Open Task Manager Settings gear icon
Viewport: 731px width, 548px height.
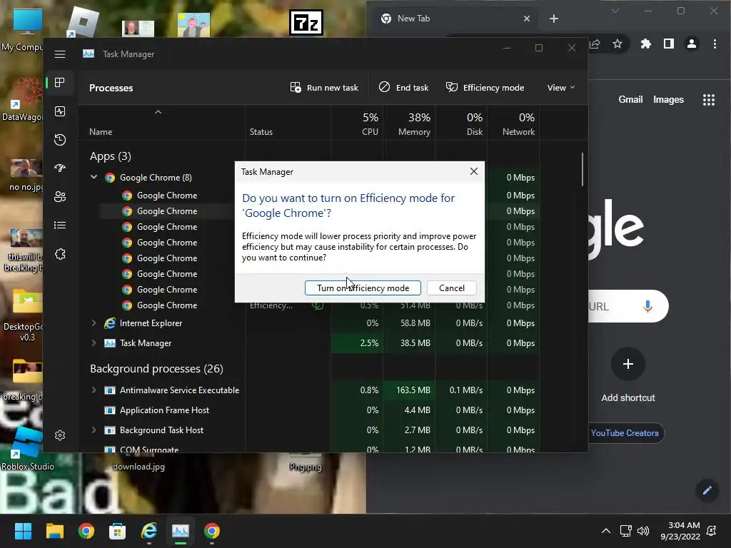60,435
